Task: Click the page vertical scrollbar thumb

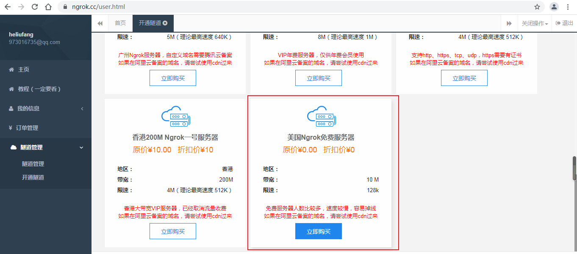Action: pyautogui.click(x=574, y=168)
